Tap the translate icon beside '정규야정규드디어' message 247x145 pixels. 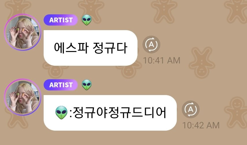pos(191,109)
